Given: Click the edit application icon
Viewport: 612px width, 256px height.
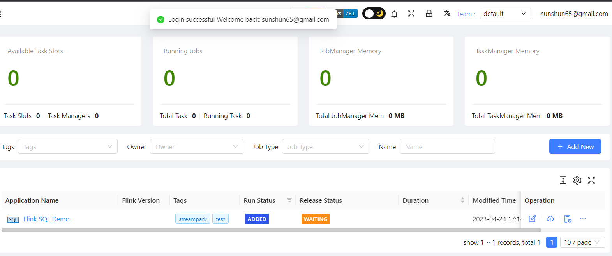Looking at the screenshot, I should (532, 219).
